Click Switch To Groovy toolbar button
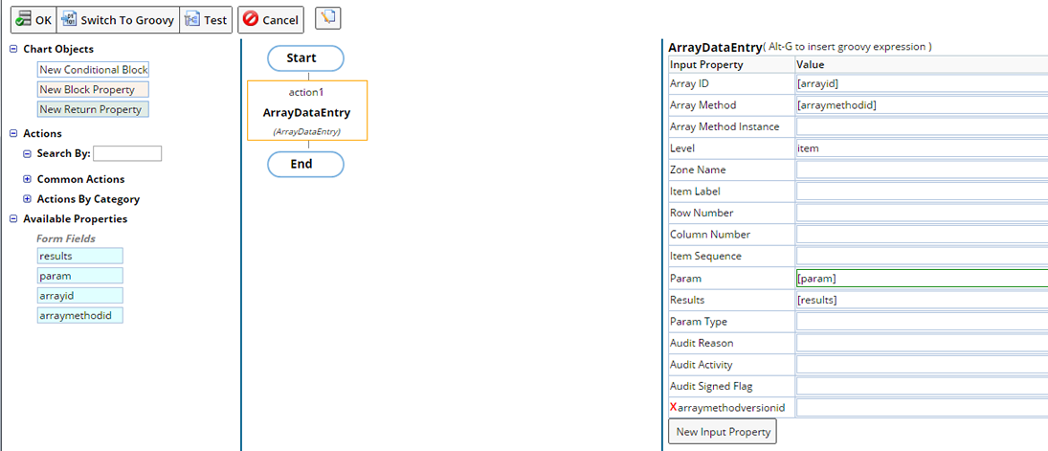The width and height of the screenshot is (1048, 451). coord(118,19)
